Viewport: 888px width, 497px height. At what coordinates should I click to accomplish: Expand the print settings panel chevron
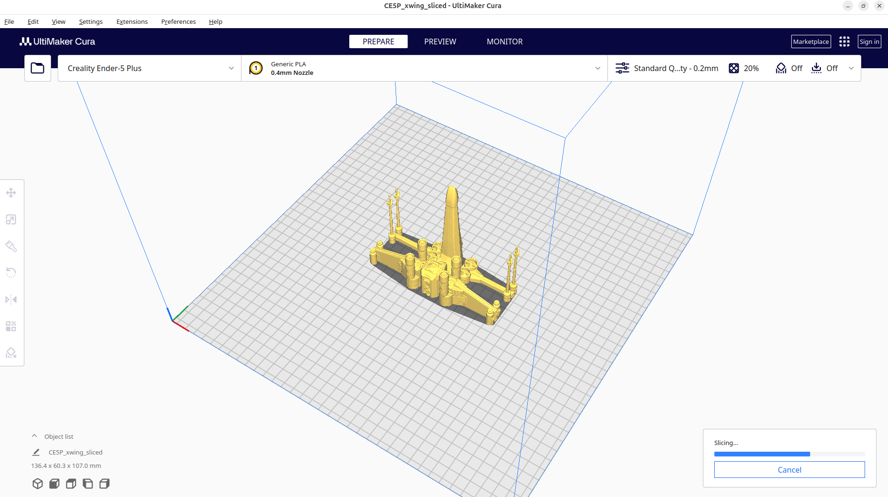coord(851,68)
